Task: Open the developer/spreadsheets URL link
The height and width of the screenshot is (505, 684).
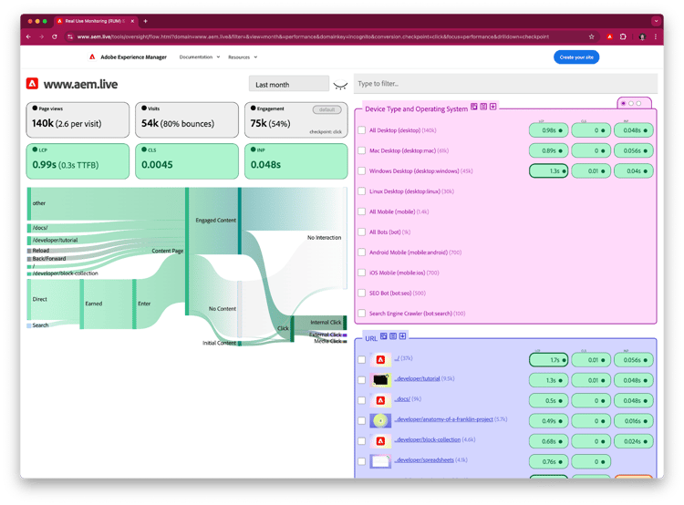Action: pos(424,459)
